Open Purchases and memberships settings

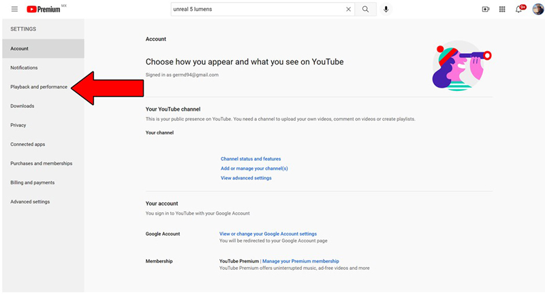pyautogui.click(x=43, y=163)
